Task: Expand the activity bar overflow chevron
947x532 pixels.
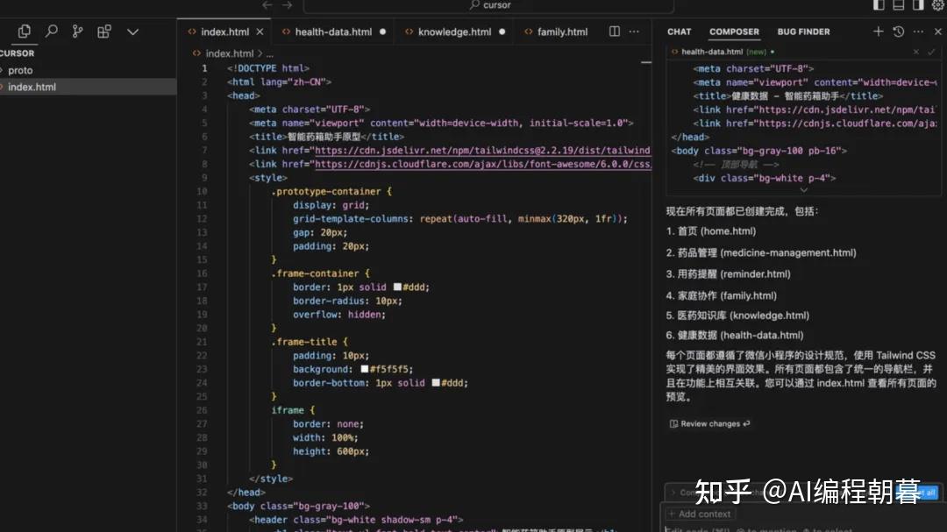Action: click(x=132, y=32)
